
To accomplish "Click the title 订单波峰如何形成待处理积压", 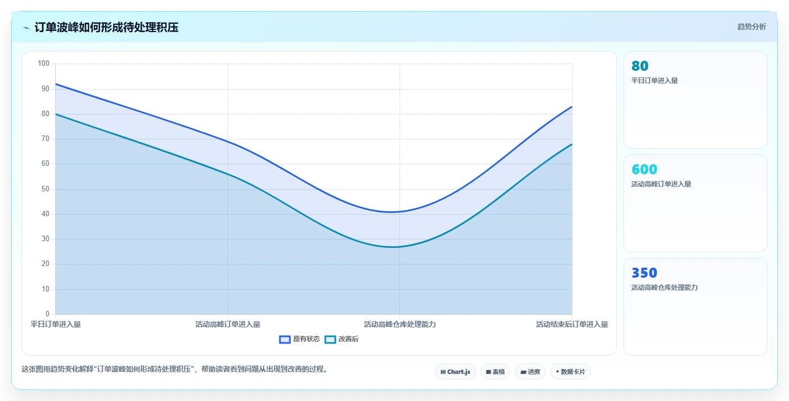I will 106,27.
